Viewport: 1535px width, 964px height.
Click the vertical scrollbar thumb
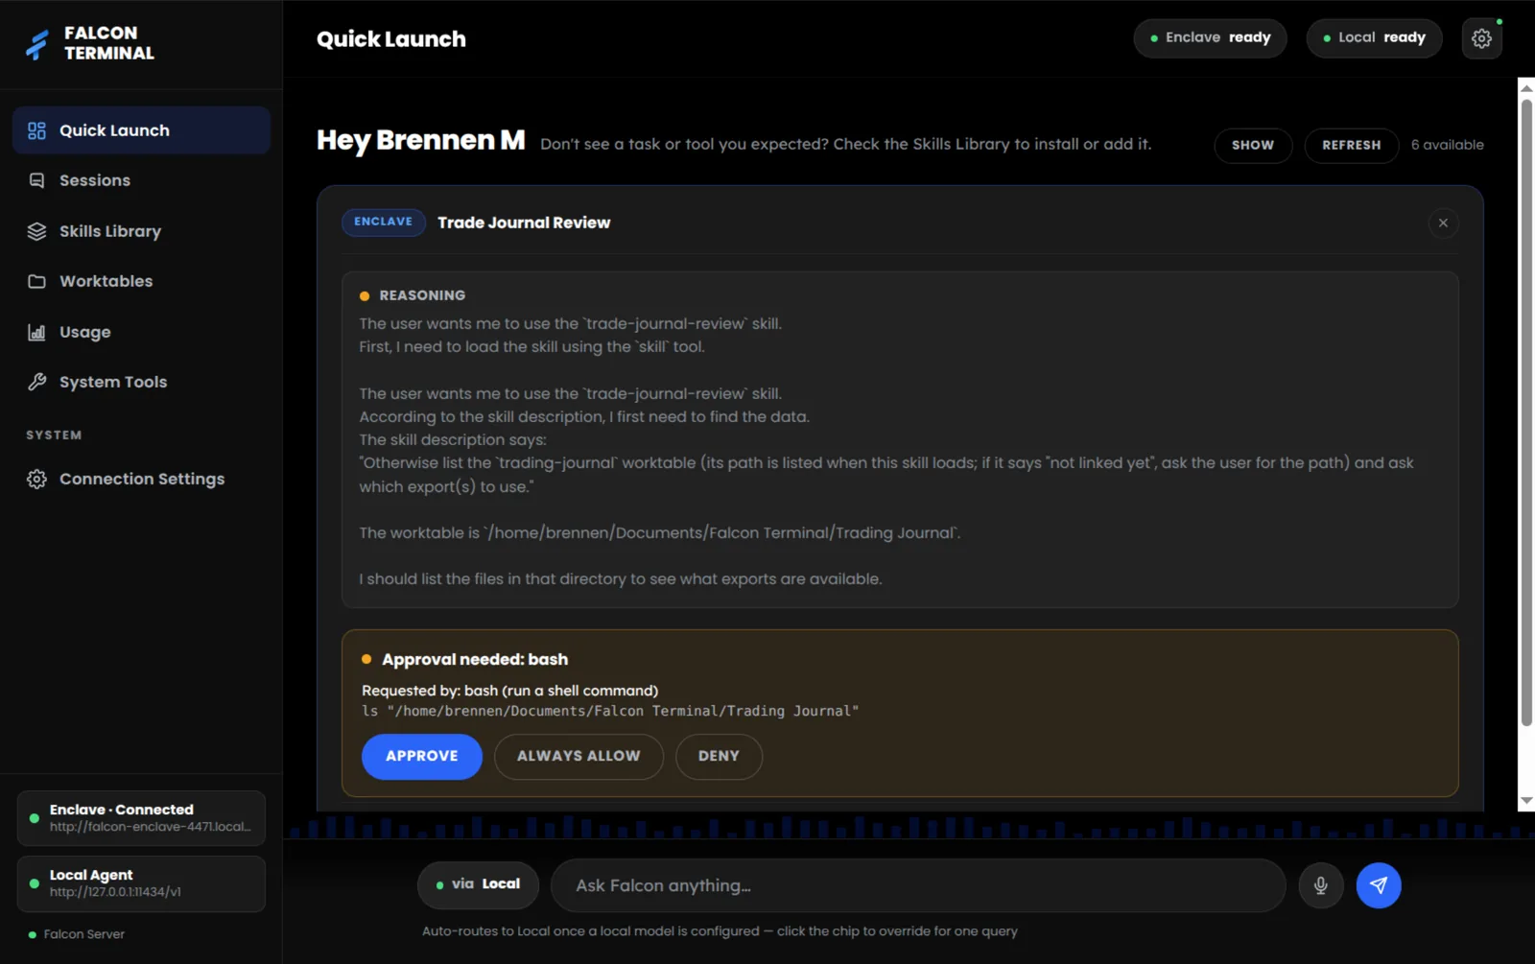tap(1526, 412)
